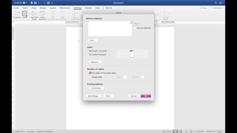Switch to Outline view icon in status bar
Image resolution: width=237 pixels, height=133 pixels.
(186, 132)
